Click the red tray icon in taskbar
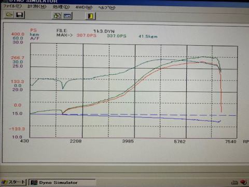The width and height of the screenshot is (249, 187). coord(243,182)
